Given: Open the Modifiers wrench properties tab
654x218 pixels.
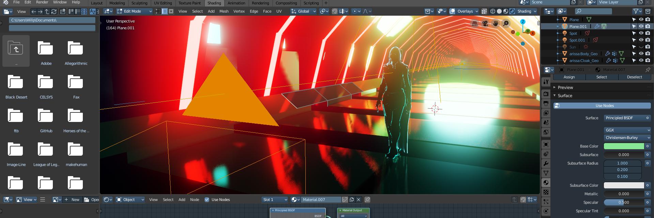Looking at the screenshot, I should tap(546, 163).
